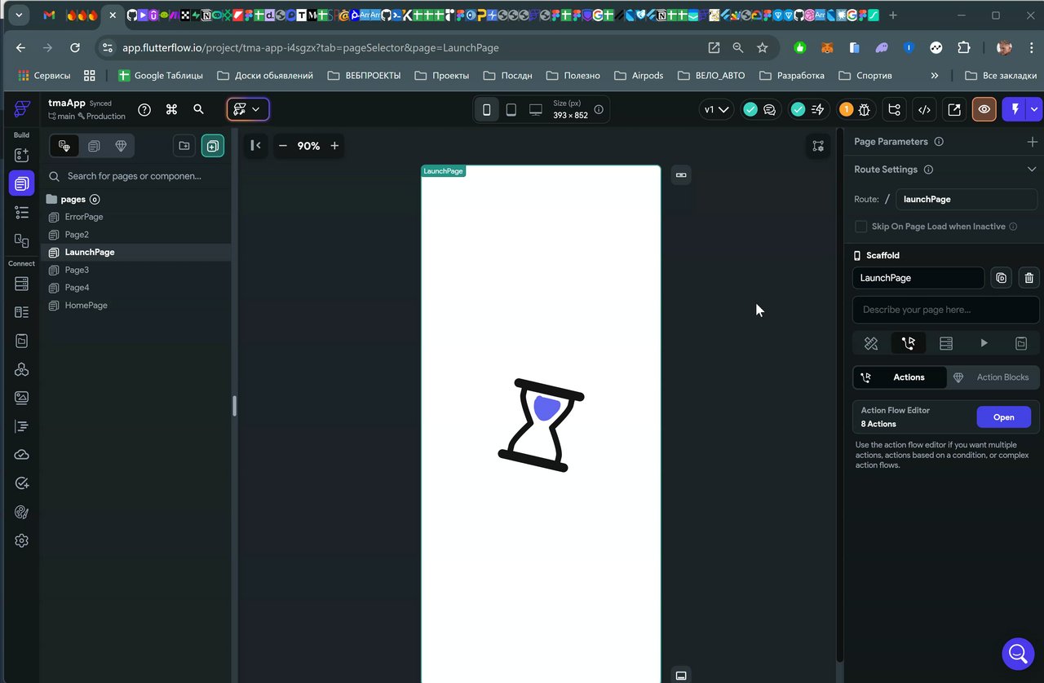Open the Data Types sidebar icon
The image size is (1044, 683).
tap(22, 312)
